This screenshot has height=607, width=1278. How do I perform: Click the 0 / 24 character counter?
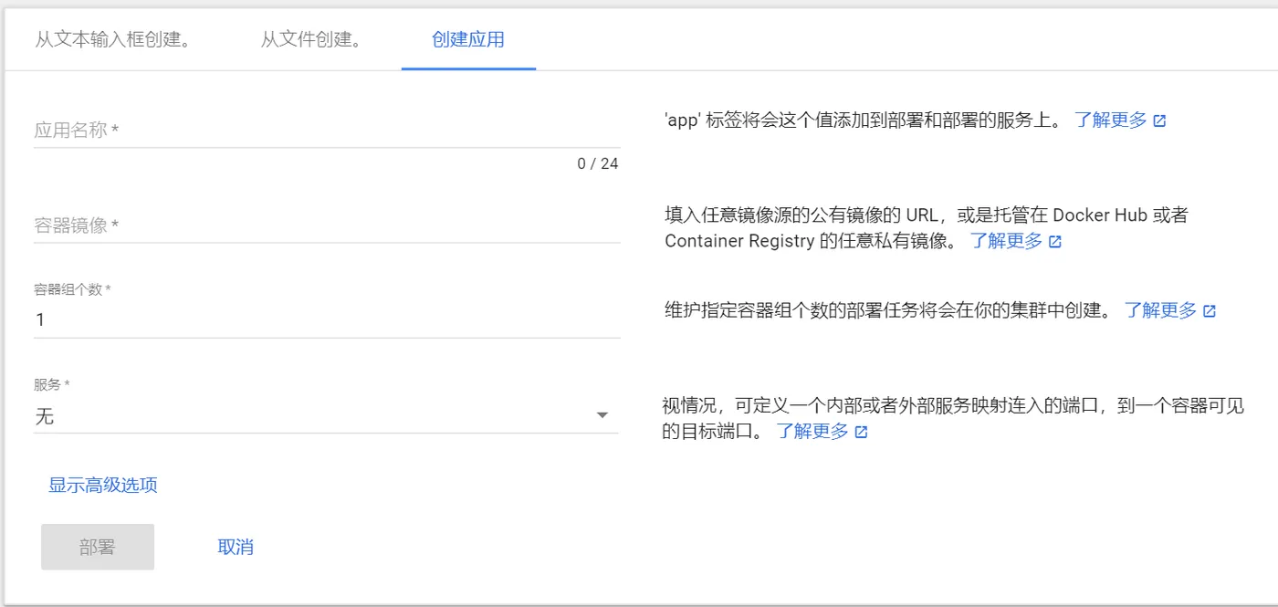click(x=598, y=164)
